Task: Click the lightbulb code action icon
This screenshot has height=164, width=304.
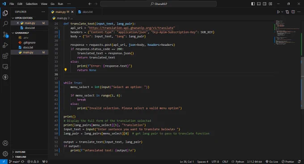Action: [x=66, y=70]
